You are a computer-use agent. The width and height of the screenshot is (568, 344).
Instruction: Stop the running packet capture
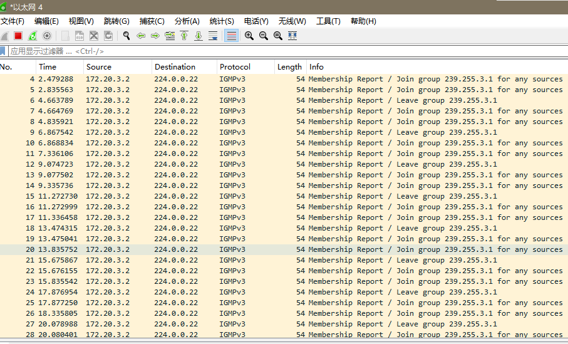(18, 36)
